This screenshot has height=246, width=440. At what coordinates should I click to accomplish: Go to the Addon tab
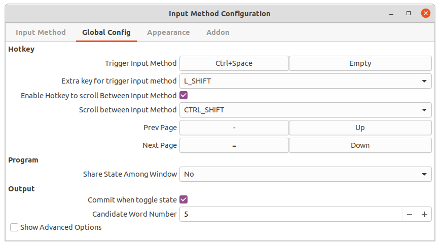click(x=218, y=32)
